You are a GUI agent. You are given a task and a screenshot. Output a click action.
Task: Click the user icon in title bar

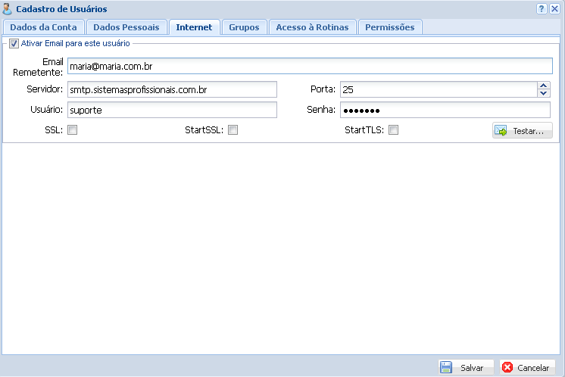[x=8, y=9]
